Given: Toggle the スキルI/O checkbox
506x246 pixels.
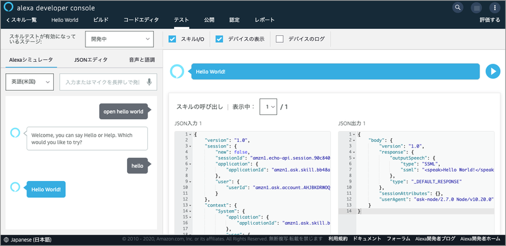Looking at the screenshot, I should point(172,39).
